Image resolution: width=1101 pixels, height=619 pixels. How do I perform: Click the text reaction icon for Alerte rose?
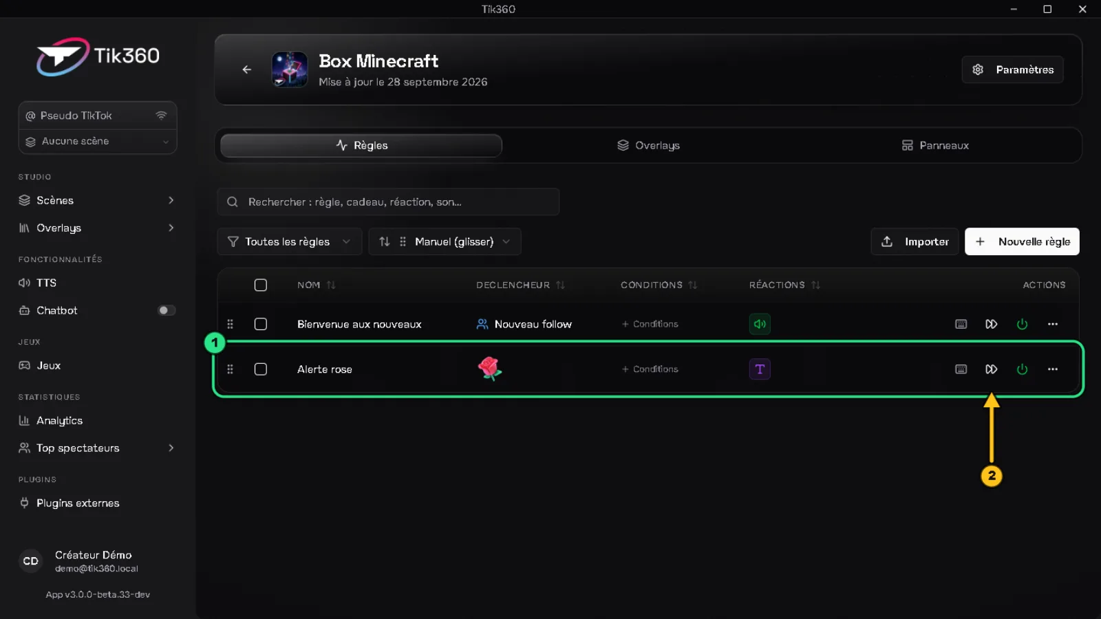tap(760, 369)
